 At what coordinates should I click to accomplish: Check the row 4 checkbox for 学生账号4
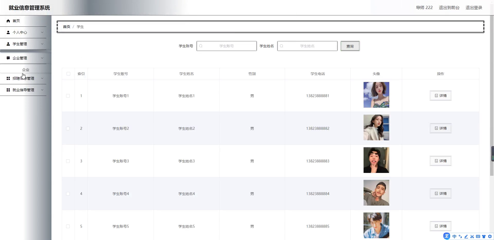click(x=68, y=194)
